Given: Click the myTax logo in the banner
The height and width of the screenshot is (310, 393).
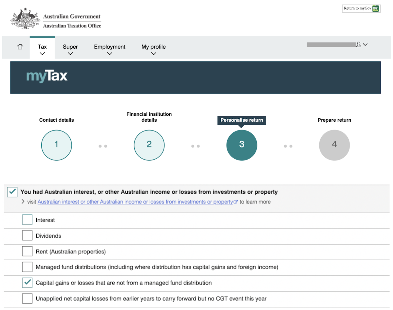Looking at the screenshot, I should [47, 76].
